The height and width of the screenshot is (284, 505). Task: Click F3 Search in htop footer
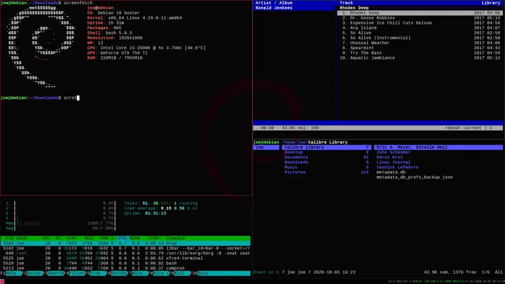[53, 273]
